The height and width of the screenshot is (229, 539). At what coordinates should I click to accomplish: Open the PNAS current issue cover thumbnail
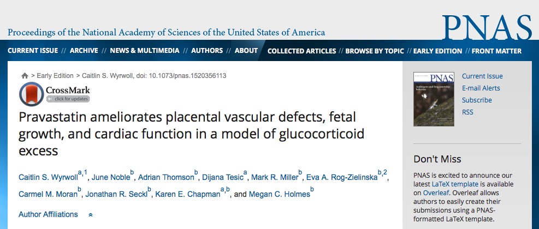click(434, 99)
